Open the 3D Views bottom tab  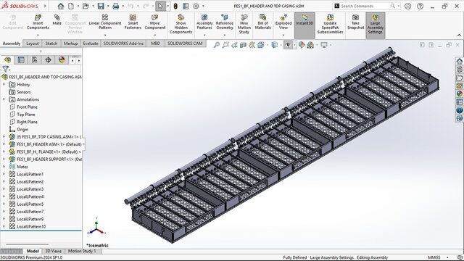tap(54, 252)
